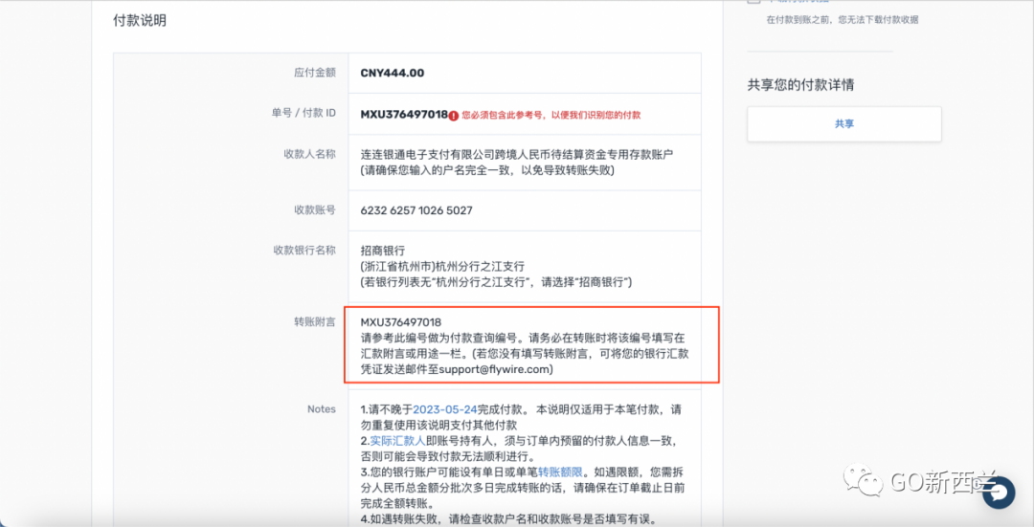The height and width of the screenshot is (527, 1034).
Task: Open the 转账额限 link
Action: tap(560, 472)
